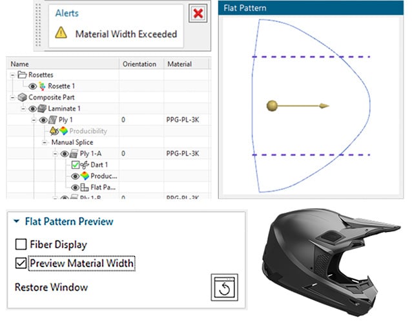Click the Material Width Exceeded warning icon
This screenshot has height=322, width=412.
click(60, 34)
